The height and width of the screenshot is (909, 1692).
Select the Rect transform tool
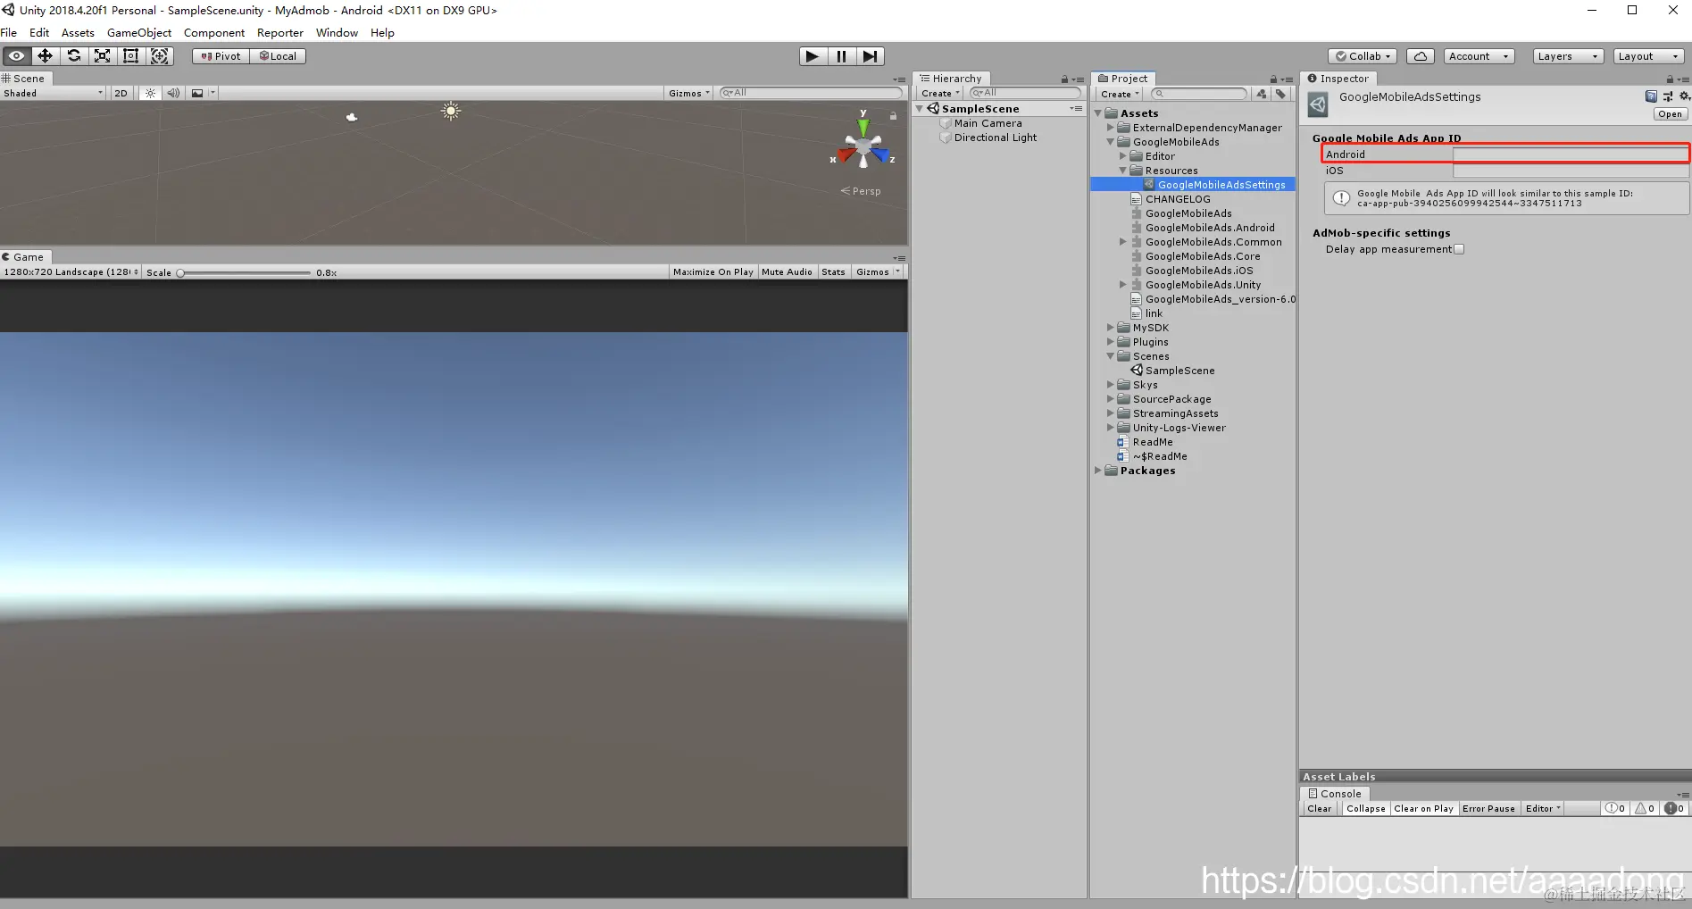(x=131, y=56)
